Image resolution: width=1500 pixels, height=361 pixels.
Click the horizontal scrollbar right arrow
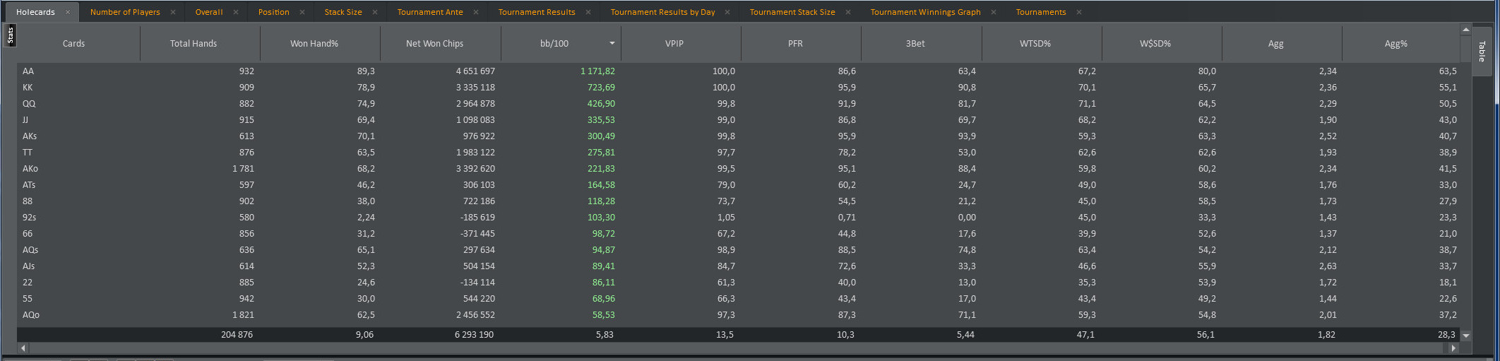click(1453, 348)
